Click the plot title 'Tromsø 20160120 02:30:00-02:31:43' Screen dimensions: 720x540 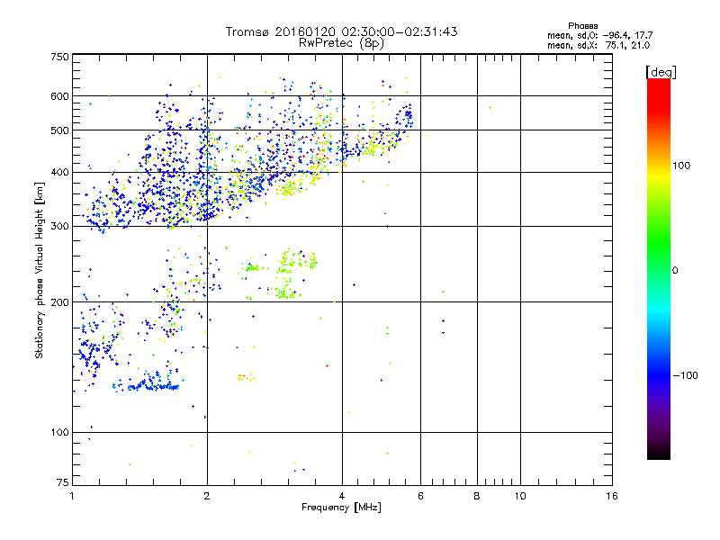[x=341, y=31]
